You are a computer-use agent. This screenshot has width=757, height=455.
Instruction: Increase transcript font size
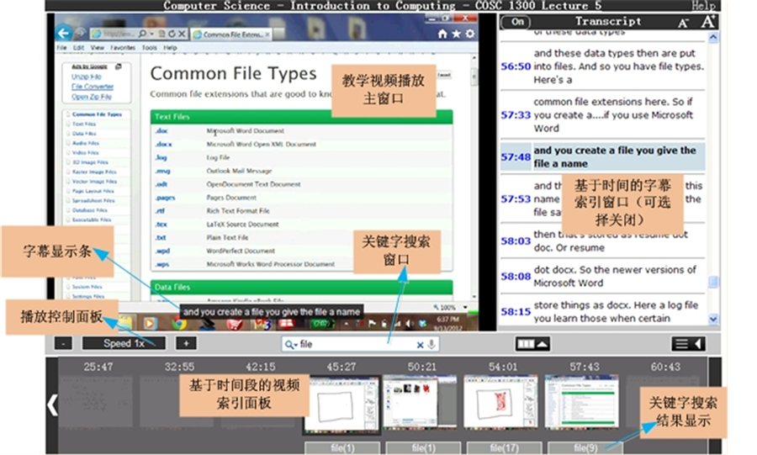(x=707, y=22)
